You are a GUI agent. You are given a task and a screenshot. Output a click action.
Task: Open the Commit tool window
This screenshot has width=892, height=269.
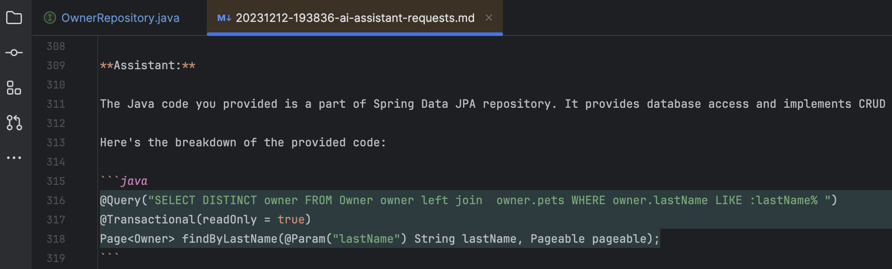(x=14, y=53)
